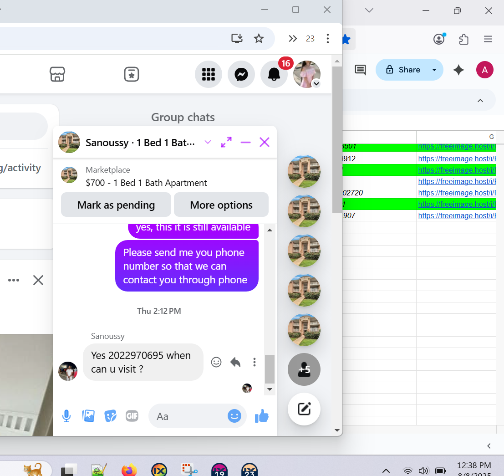
Task: Open Facebook Marketplace store icon
Action: (57, 74)
